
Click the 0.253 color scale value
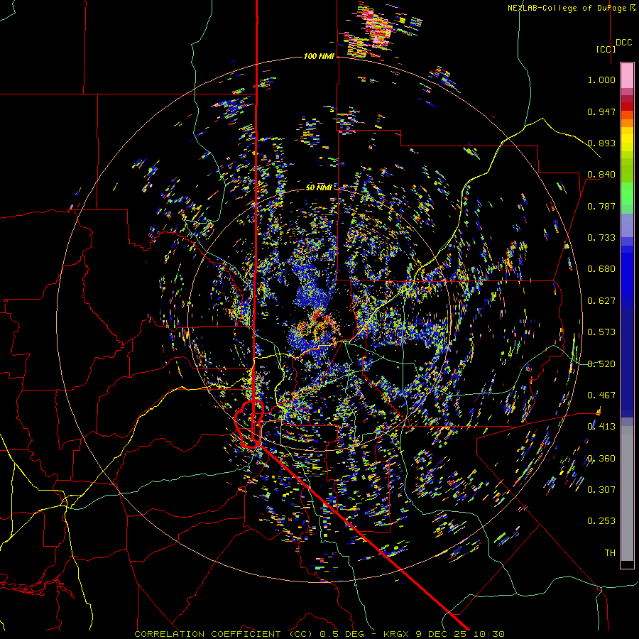[x=601, y=521]
